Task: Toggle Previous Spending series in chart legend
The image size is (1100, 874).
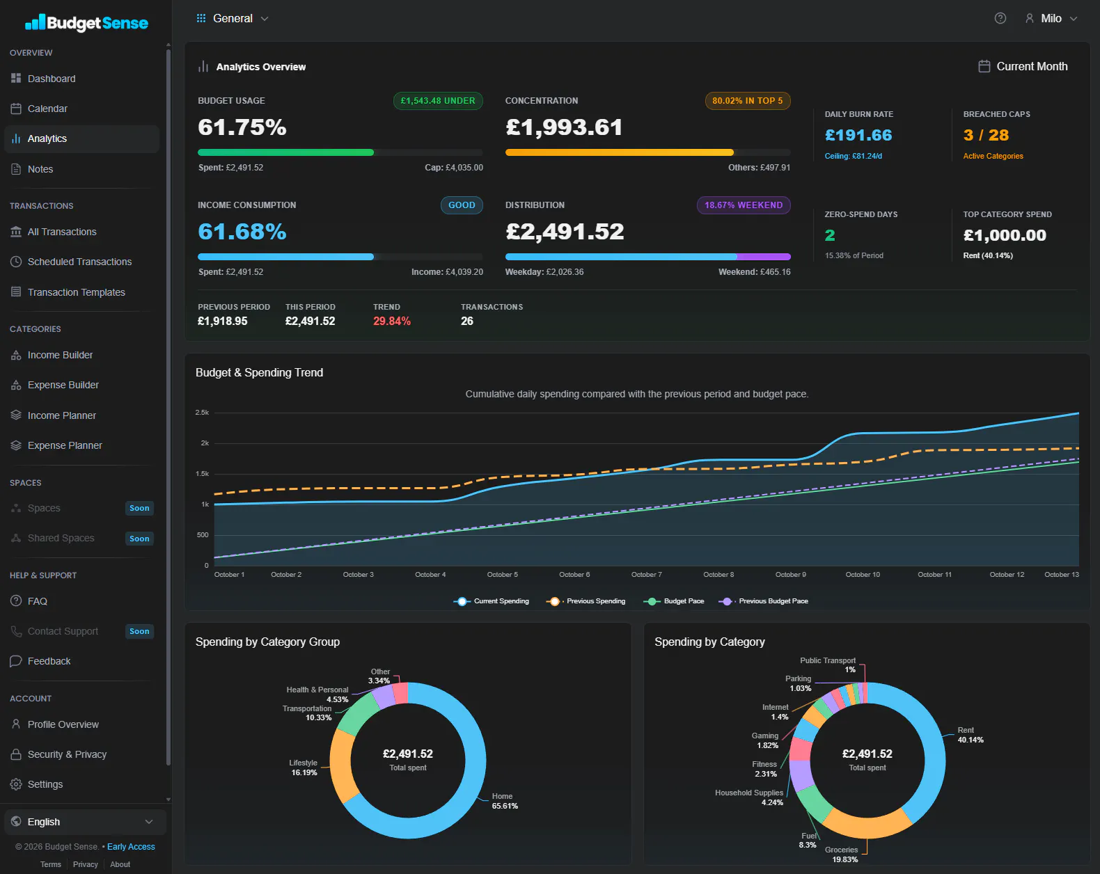Action: coord(586,601)
